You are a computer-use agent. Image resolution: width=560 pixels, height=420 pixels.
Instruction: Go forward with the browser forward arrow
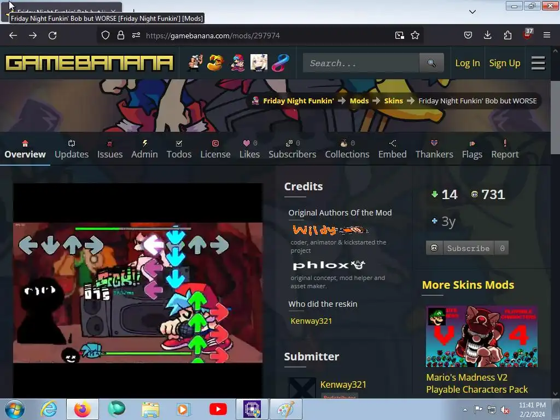point(33,36)
